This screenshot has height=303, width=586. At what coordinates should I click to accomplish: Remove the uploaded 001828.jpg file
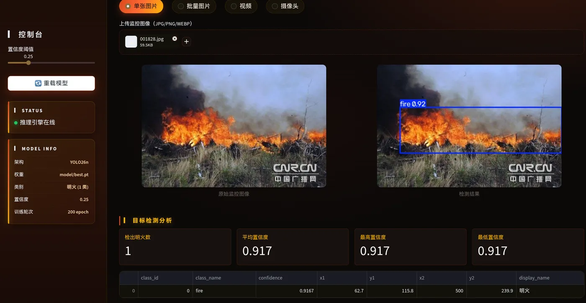pos(175,39)
